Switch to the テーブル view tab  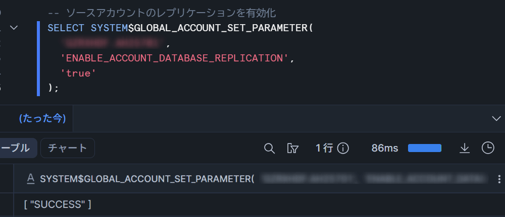coord(15,148)
